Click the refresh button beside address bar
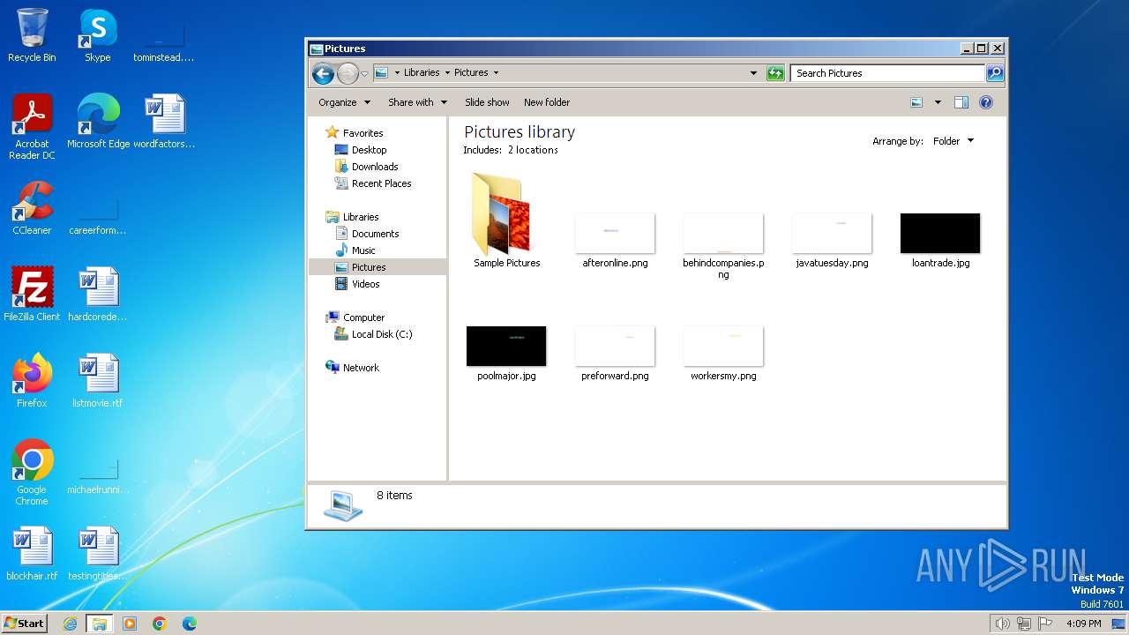Image resolution: width=1129 pixels, height=635 pixels. point(775,73)
